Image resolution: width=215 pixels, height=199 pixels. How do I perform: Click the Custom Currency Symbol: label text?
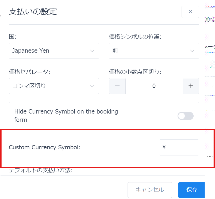tap(45, 147)
